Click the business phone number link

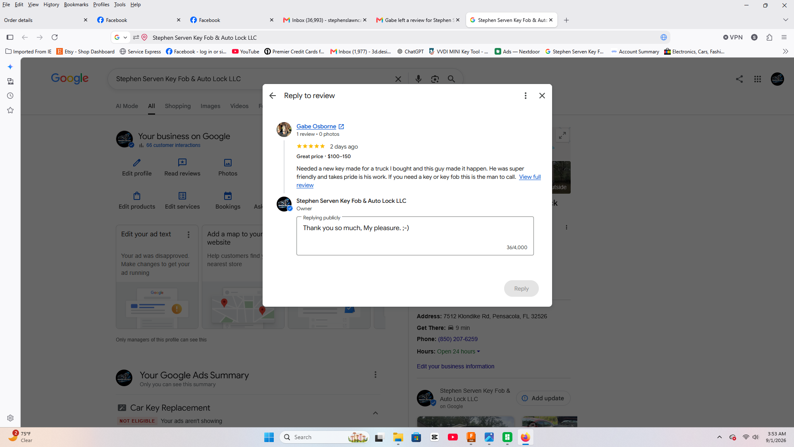(x=458, y=339)
